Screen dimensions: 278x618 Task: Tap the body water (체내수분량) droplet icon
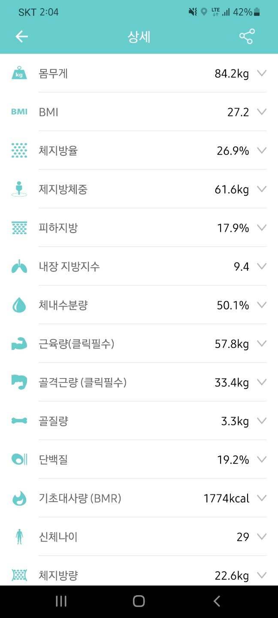click(19, 305)
